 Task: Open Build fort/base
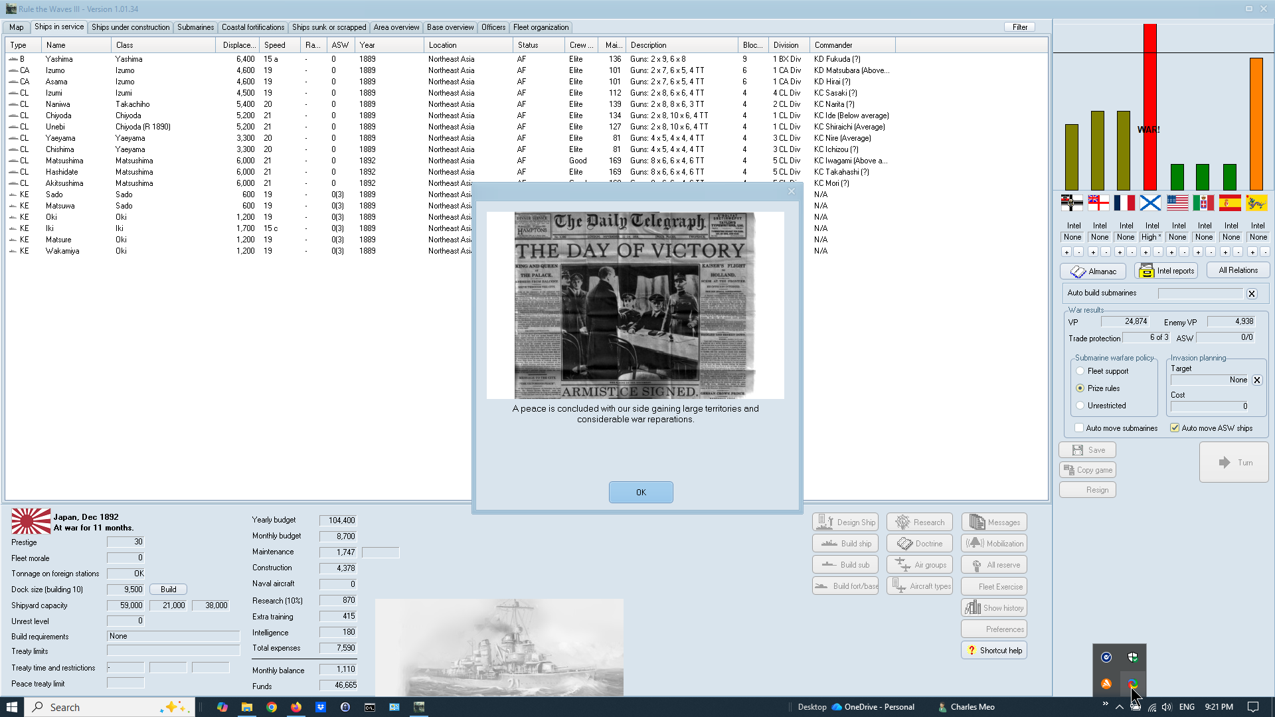coord(845,586)
